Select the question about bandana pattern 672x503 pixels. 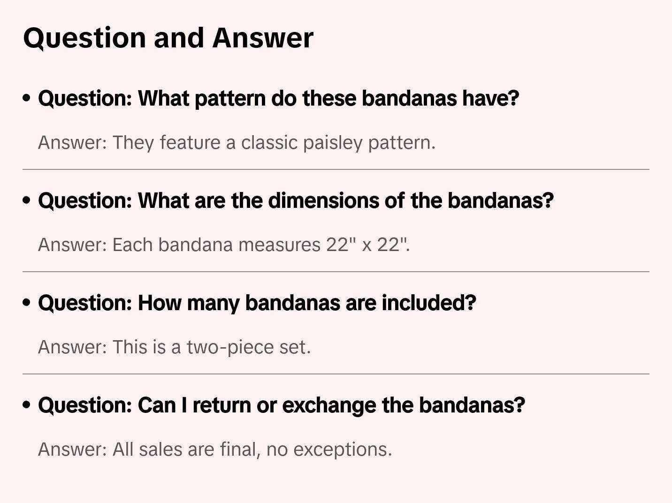point(278,99)
